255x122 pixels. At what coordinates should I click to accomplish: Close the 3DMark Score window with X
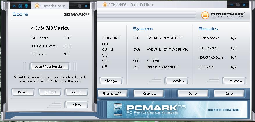coord(86,6)
